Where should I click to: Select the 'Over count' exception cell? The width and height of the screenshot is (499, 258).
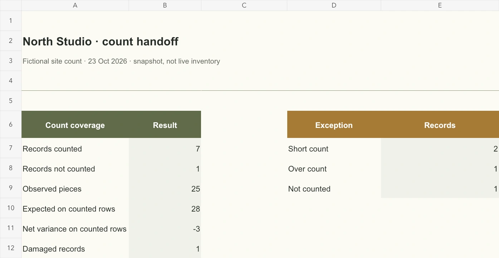tap(334, 168)
